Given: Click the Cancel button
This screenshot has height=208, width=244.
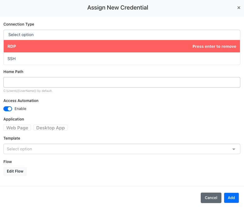Looking at the screenshot, I should click(x=211, y=198).
